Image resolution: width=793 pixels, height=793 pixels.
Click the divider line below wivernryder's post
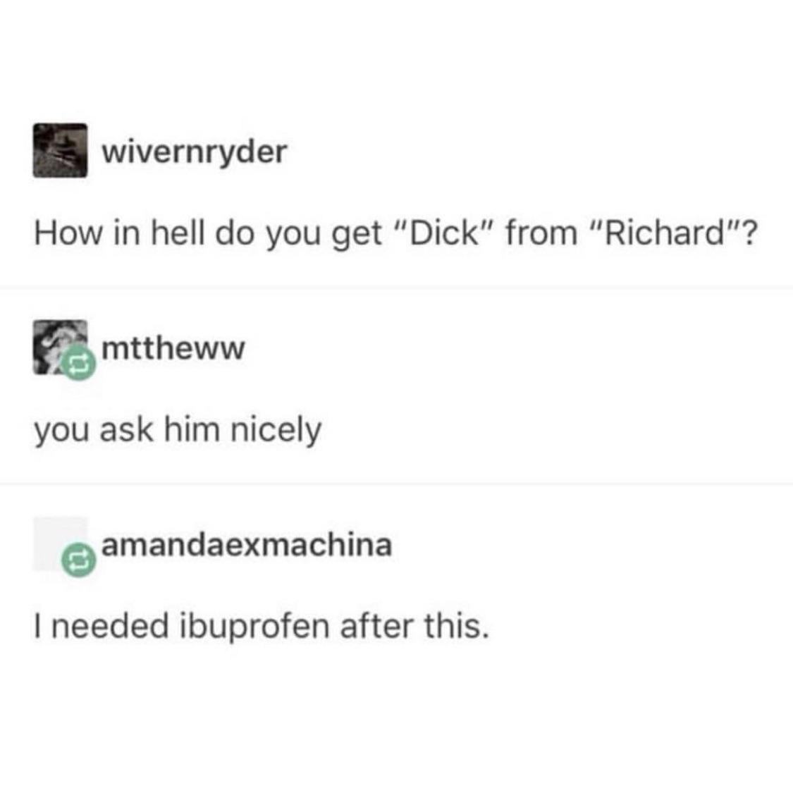[x=396, y=287]
